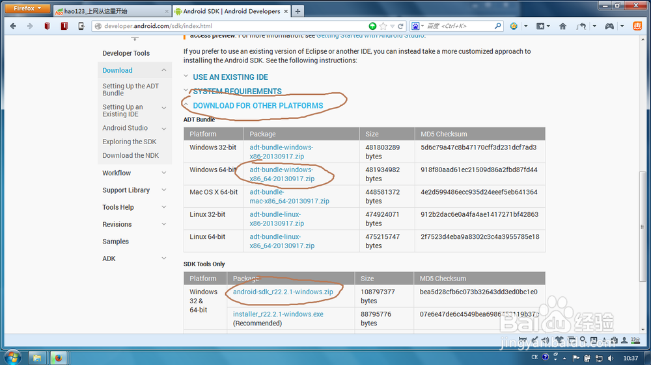Reload the page with the refresh icon
The height and width of the screenshot is (365, 651).
coord(400,26)
